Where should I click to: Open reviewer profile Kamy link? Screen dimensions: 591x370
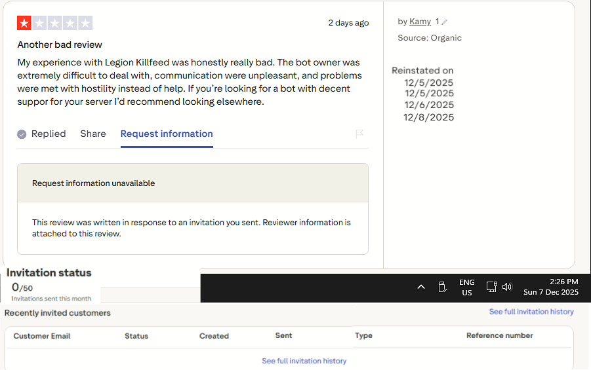pyautogui.click(x=420, y=22)
